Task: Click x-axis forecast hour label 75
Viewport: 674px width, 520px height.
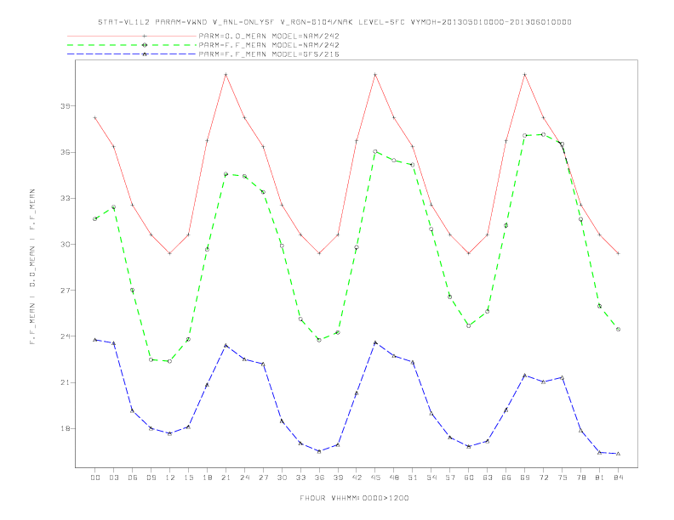Action: pyautogui.click(x=562, y=478)
